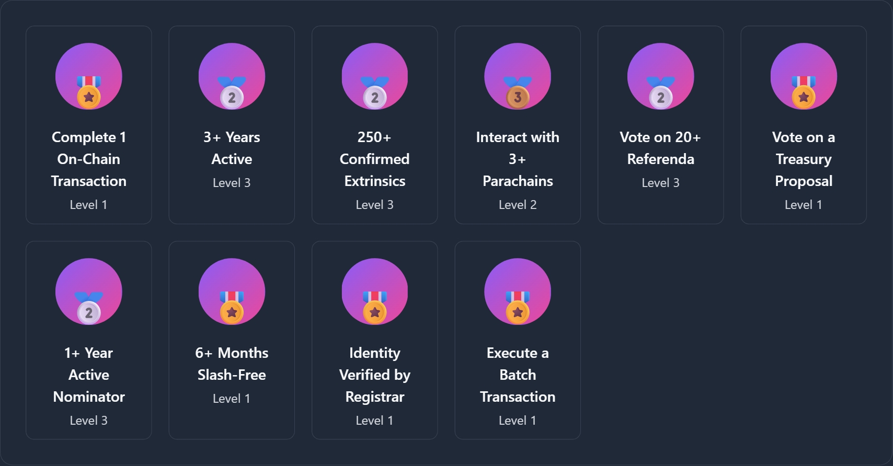The width and height of the screenshot is (893, 466).
Task: Select the 6+ Months Slash-Free title
Action: 232,364
